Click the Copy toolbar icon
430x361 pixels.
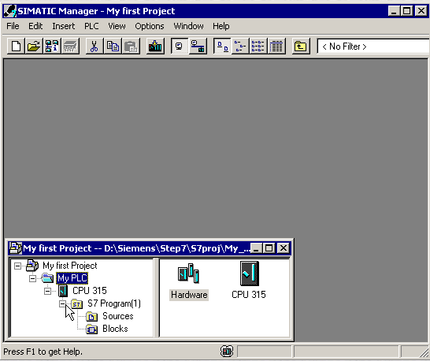pos(113,47)
